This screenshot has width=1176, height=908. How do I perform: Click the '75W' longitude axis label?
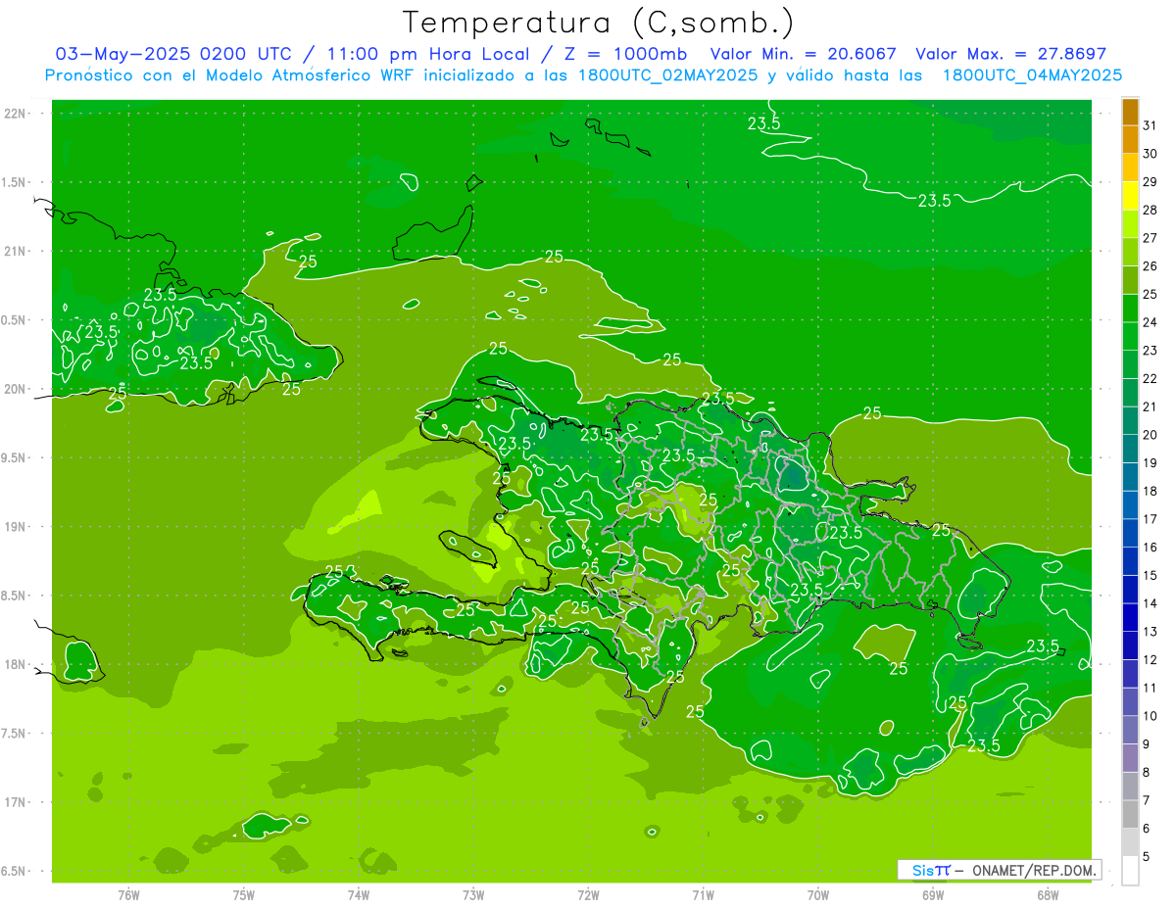tap(243, 895)
